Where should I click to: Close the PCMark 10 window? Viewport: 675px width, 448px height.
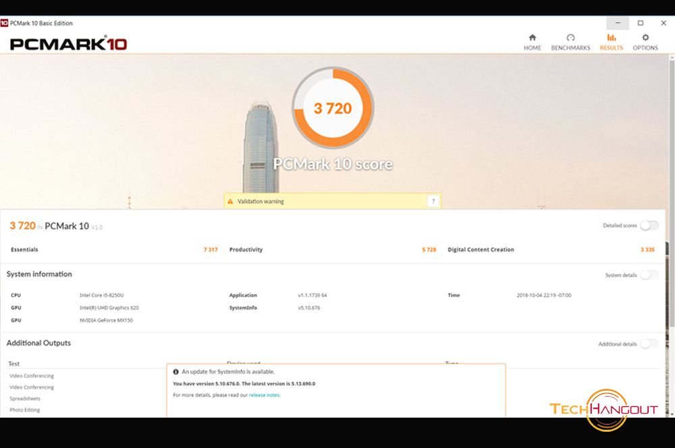[664, 23]
